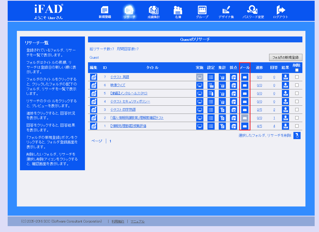Image resolution: width=319 pixels, height=232 pixels.
Task: Click the 実施 run icon for 映像クイズ
Action: tap(200, 85)
